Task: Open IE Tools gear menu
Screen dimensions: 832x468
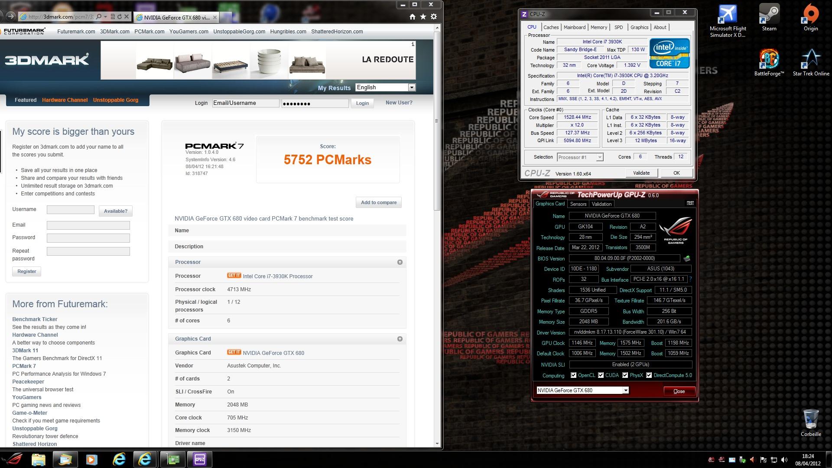Action: click(434, 17)
